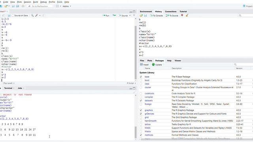Toggle the Source on Save checkbox
Image resolution: width=253 pixels, height=142 pixels.
click(13, 15)
